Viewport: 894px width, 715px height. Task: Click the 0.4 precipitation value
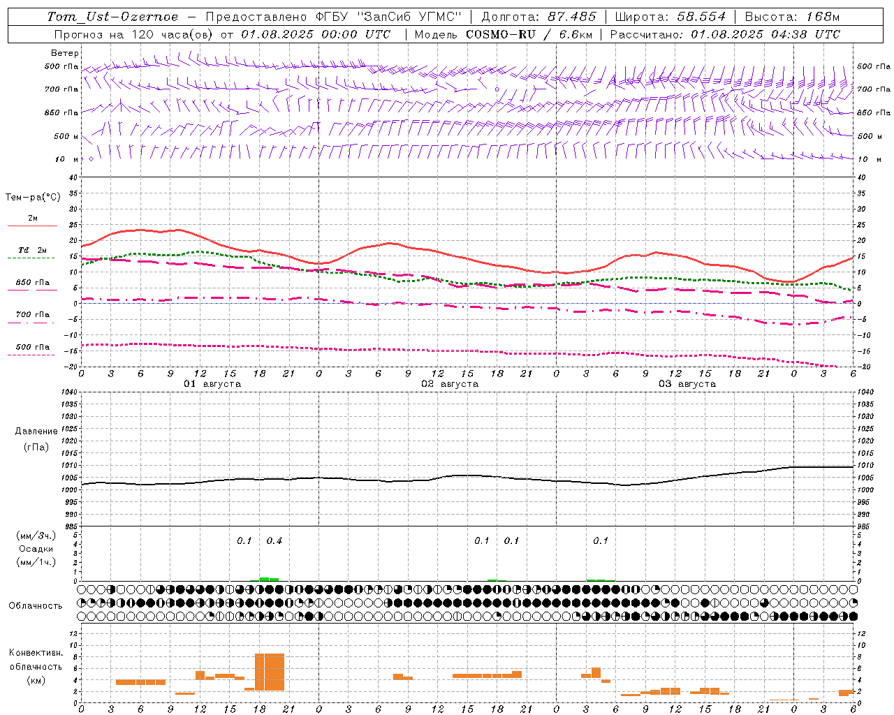point(274,541)
